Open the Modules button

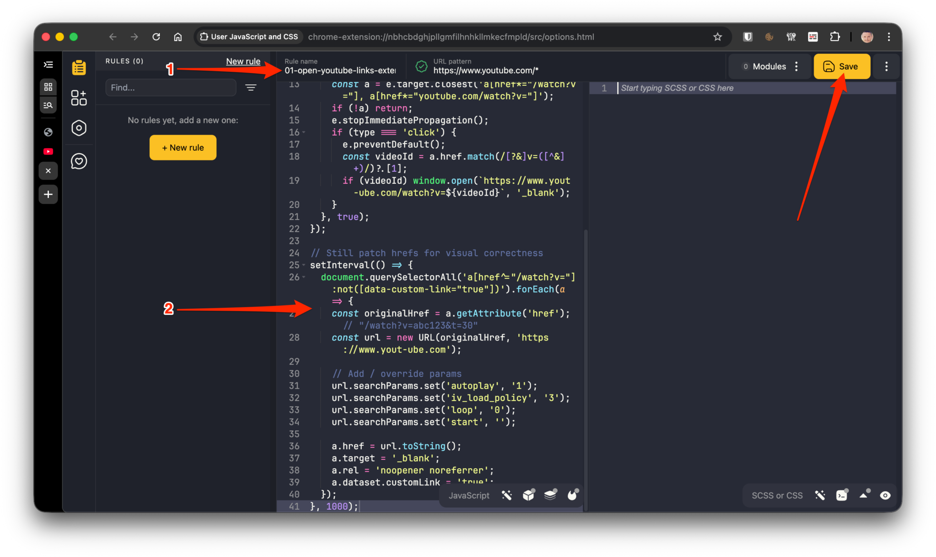[764, 66]
